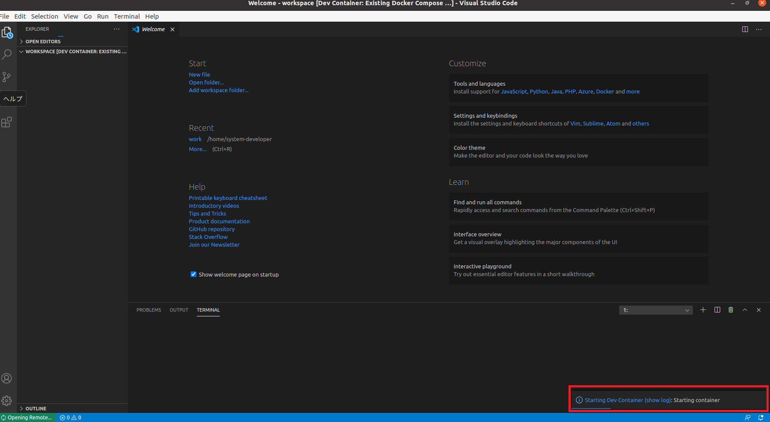Click the Vim keybindings link
This screenshot has height=422, width=770.
[x=575, y=123]
